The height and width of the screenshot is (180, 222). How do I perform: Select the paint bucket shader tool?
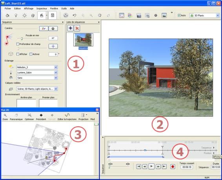(7, 15)
